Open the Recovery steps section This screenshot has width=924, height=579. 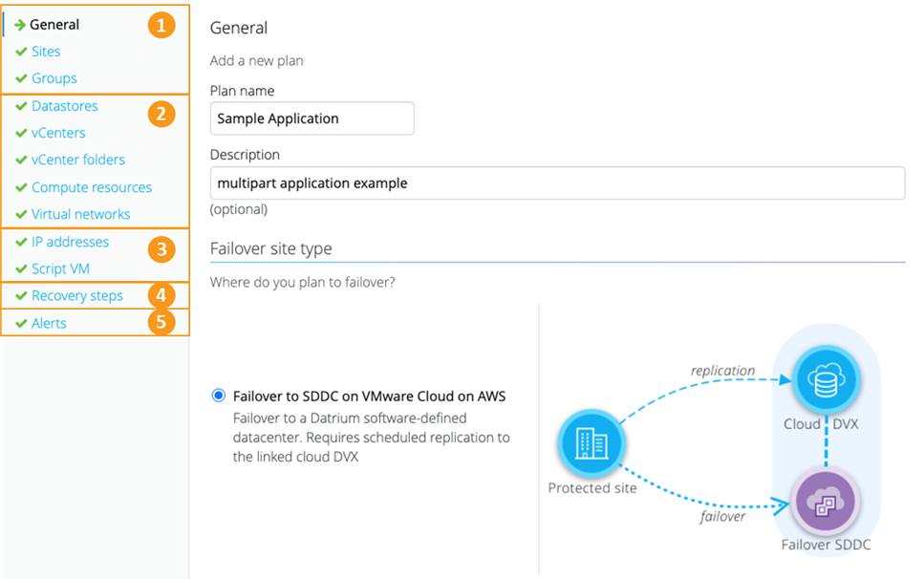(76, 295)
